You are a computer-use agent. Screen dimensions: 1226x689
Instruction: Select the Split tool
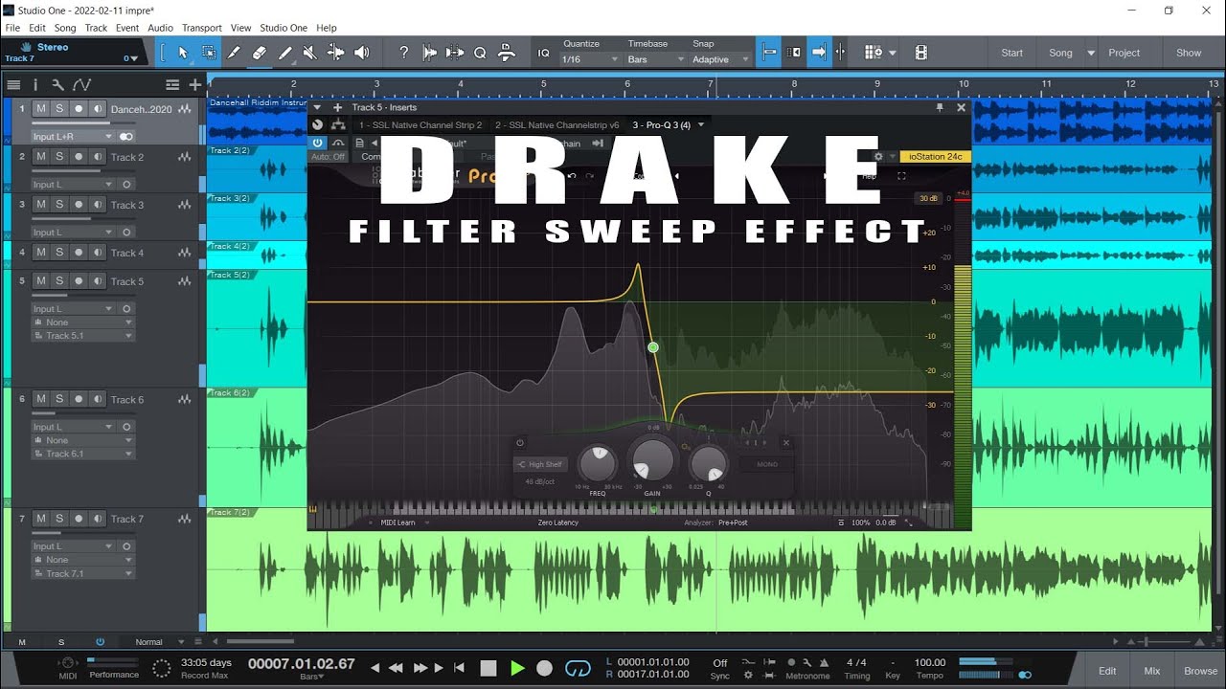coord(233,53)
